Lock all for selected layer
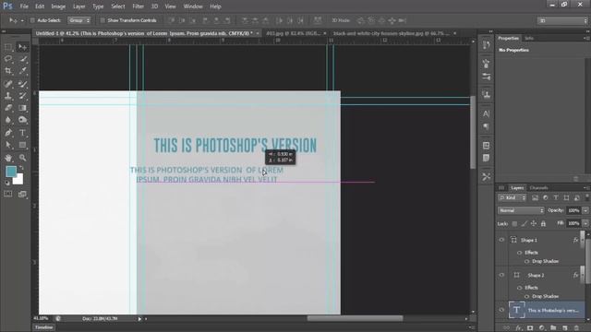 tap(543, 223)
